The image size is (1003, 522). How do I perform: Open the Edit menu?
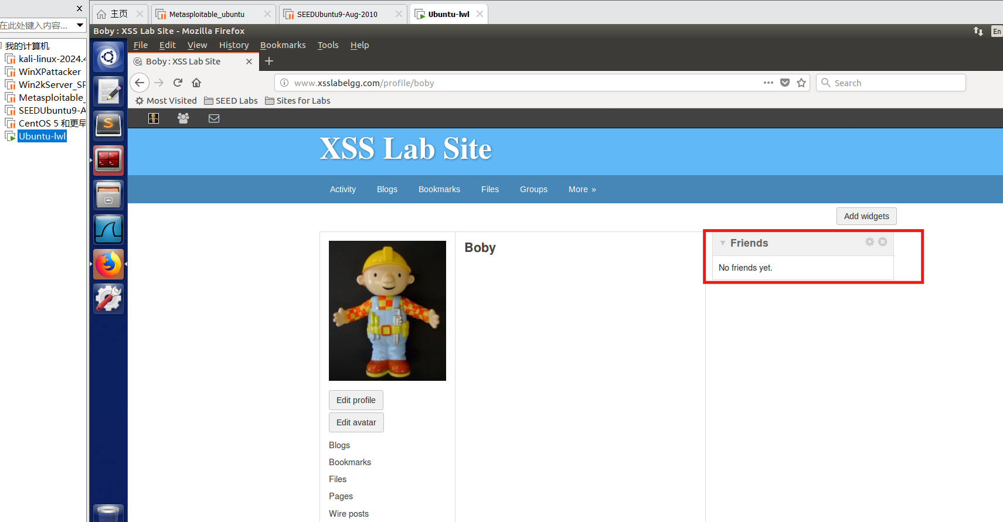pyautogui.click(x=168, y=45)
